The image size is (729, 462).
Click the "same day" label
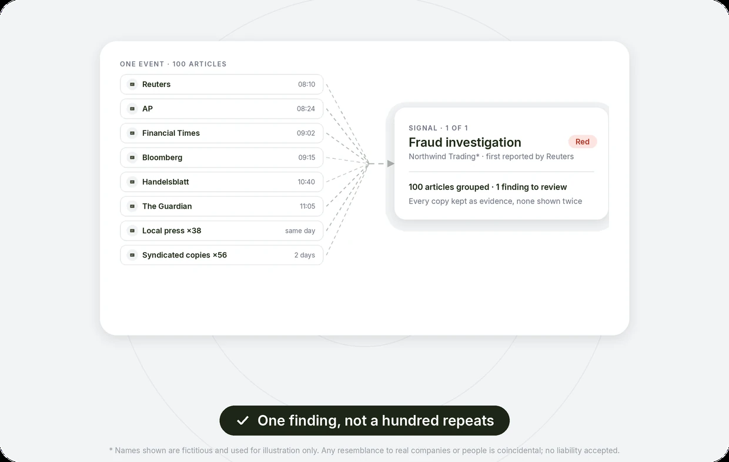pyautogui.click(x=300, y=231)
